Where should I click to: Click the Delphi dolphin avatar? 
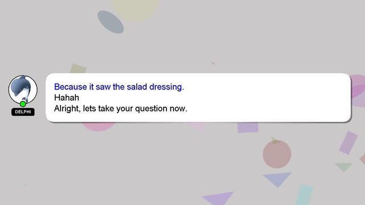(23, 90)
